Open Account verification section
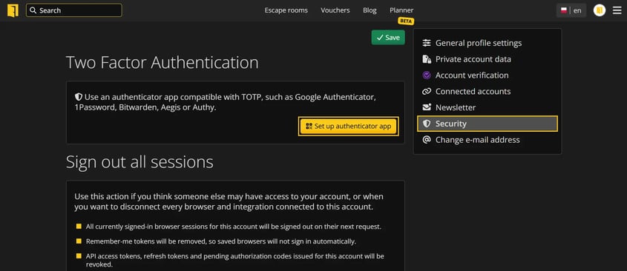Image resolution: width=627 pixels, height=271 pixels. [x=487, y=75]
